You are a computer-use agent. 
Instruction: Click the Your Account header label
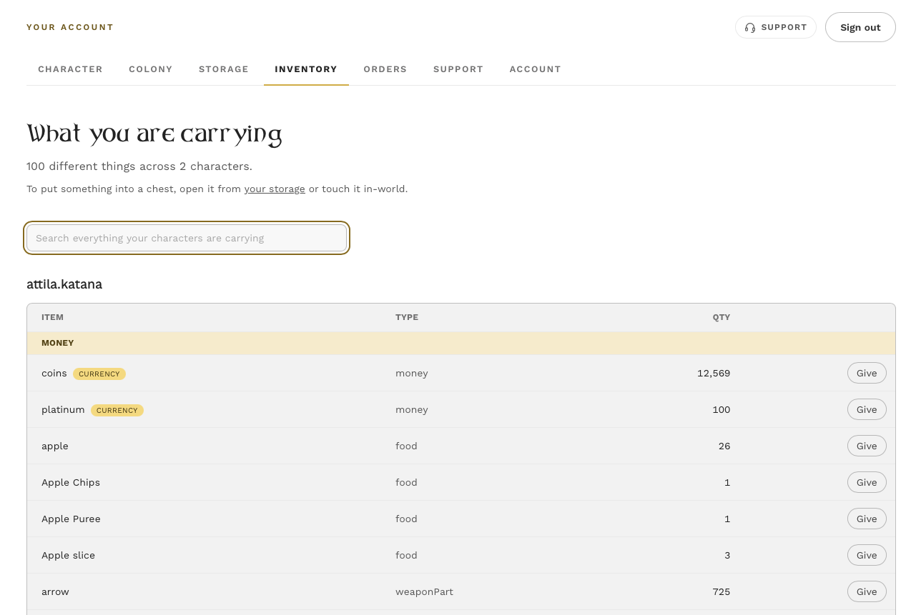pos(70,27)
